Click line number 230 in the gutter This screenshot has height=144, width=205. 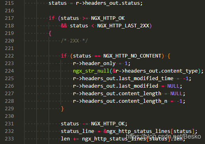pyautogui.click(x=9, y=116)
